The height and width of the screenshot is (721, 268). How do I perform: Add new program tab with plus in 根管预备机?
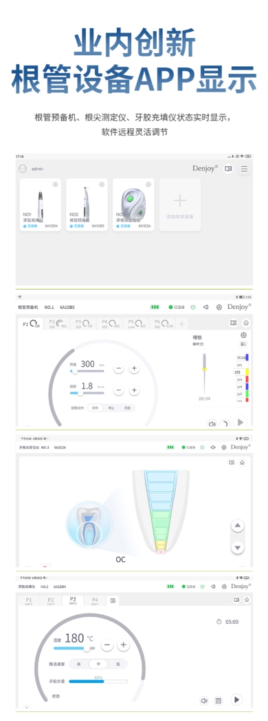[x=182, y=324]
